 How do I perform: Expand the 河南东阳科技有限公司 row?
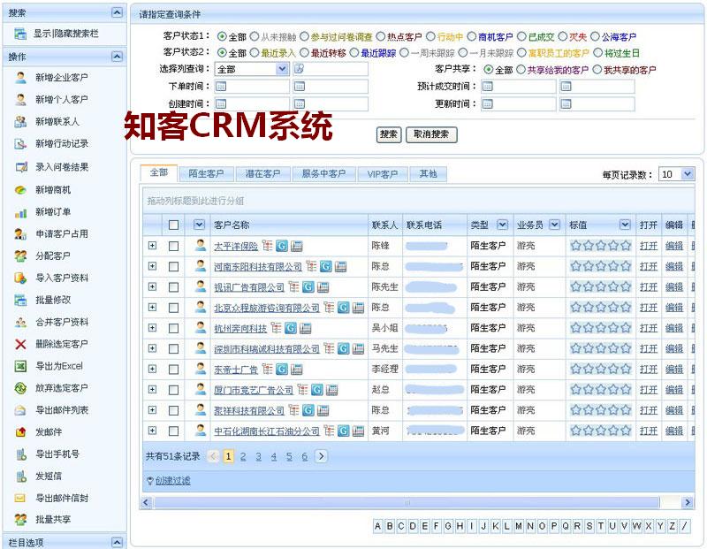coord(152,266)
